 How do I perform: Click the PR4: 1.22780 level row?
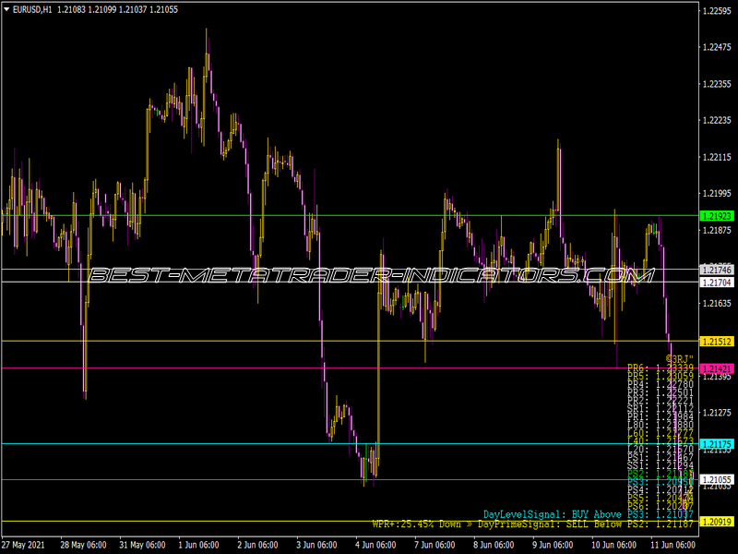(661, 384)
